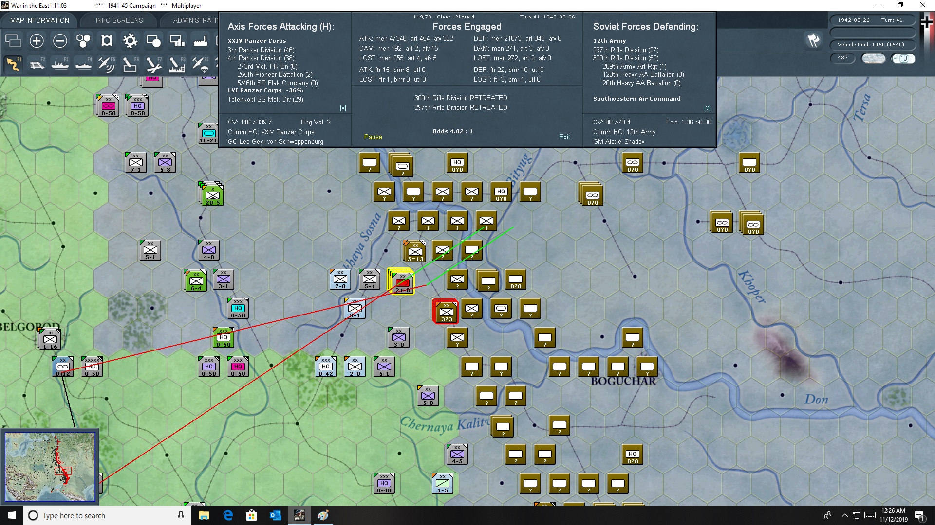Screen dimensions: 935x525
Task: Click the rectangle-with-circle toolbar icon
Action: (x=153, y=41)
